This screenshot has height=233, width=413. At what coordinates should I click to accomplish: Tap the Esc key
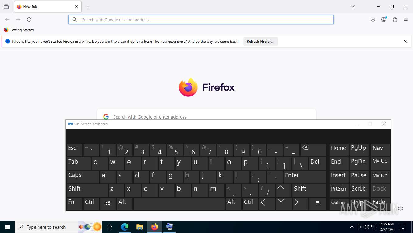coord(74,150)
